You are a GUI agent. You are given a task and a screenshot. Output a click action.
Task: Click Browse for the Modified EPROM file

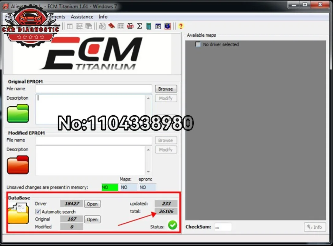click(x=166, y=141)
